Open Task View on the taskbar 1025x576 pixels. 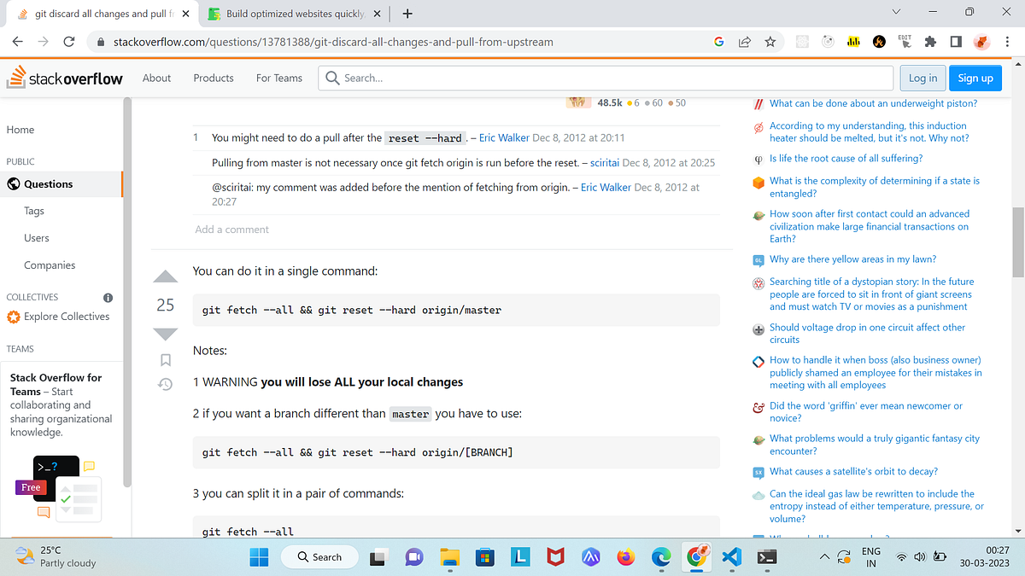click(378, 557)
